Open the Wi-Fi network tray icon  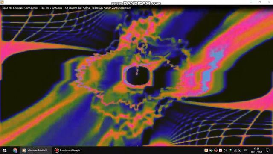tap(235, 150)
